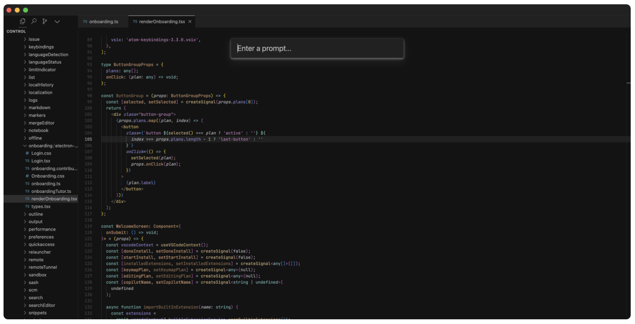Viewport: 635px width, 324px height.
Task: Close the renderOnboarding.tsx tab
Action: [190, 22]
